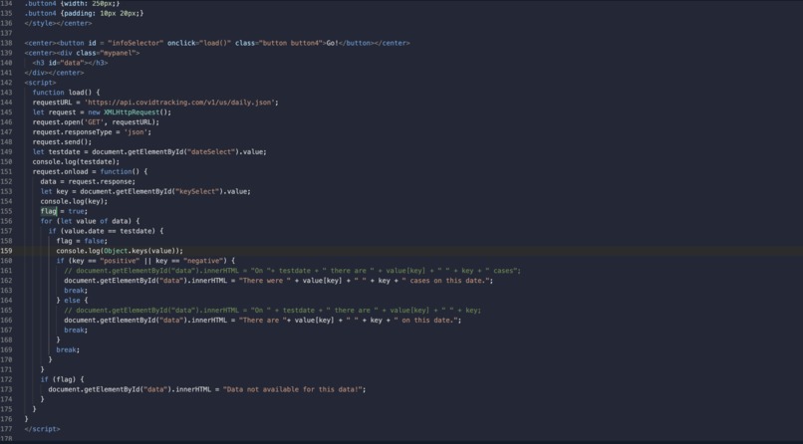Click the h3 id="data" element line
This screenshot has width=803, height=444.
70,63
